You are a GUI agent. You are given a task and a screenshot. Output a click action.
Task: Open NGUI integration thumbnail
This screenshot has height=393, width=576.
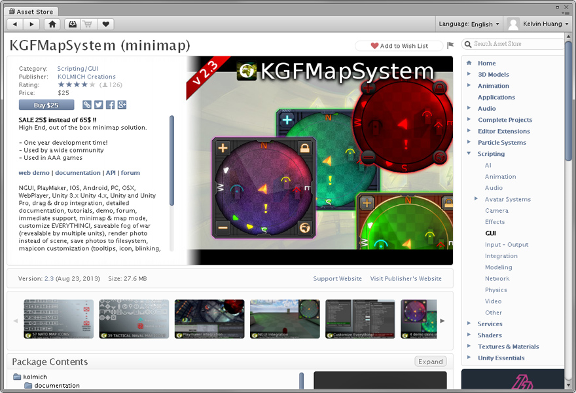coord(285,319)
